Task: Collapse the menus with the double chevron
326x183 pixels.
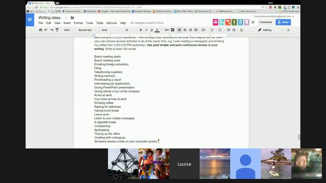Action: coord(288,30)
